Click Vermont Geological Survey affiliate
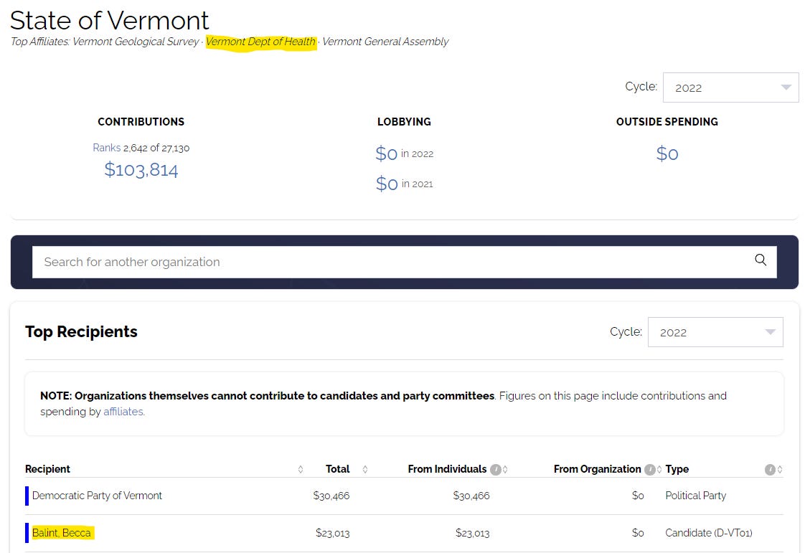Screen dimensions: 805x553 coord(136,42)
